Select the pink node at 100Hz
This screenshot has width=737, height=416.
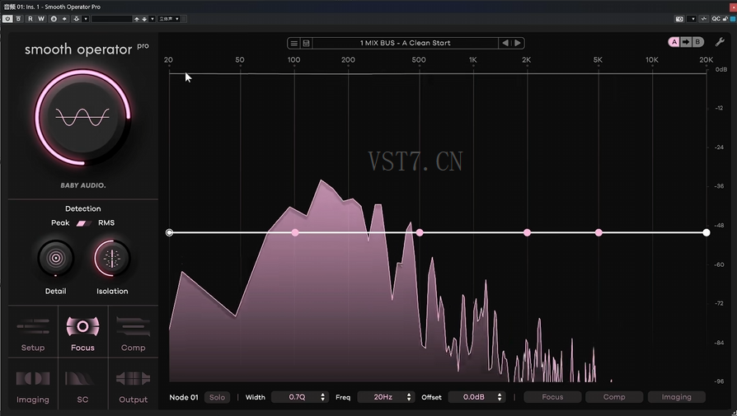294,232
